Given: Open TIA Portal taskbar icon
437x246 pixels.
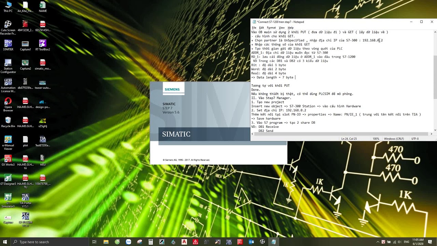Looking at the screenshot, I should pyautogui.click(x=229, y=242).
